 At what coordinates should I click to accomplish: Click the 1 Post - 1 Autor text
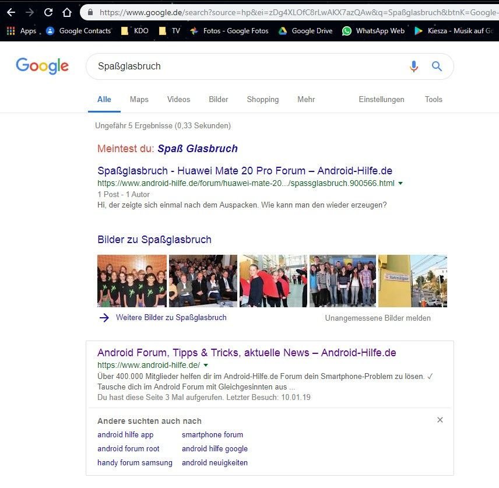(124, 195)
